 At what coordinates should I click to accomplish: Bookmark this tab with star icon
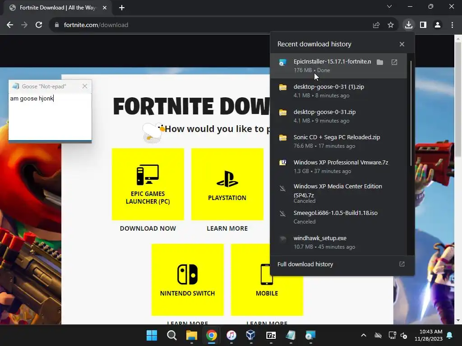(391, 25)
